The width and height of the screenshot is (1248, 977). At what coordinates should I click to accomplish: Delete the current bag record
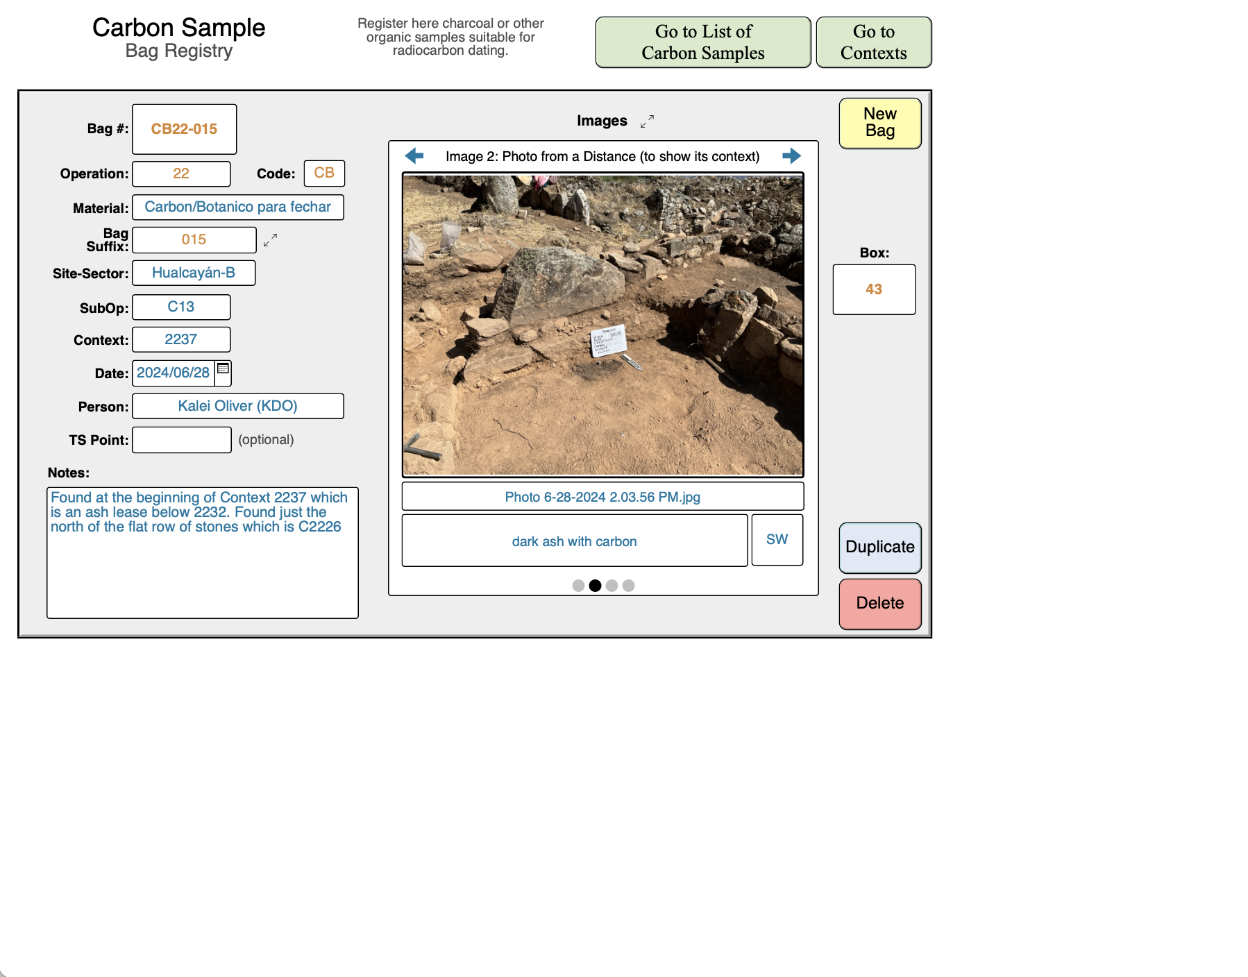pos(879,604)
